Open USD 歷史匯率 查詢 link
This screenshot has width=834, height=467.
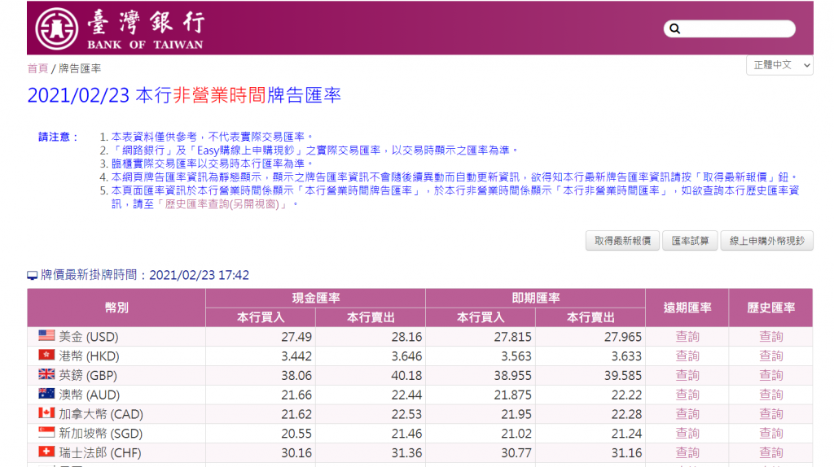[770, 336]
